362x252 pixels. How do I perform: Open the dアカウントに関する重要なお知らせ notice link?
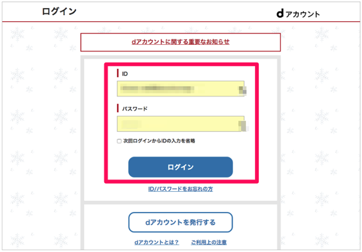(180, 42)
